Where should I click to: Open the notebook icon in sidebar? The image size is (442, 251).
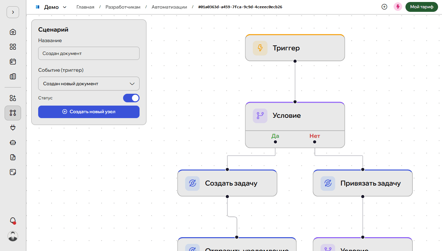click(x=13, y=76)
